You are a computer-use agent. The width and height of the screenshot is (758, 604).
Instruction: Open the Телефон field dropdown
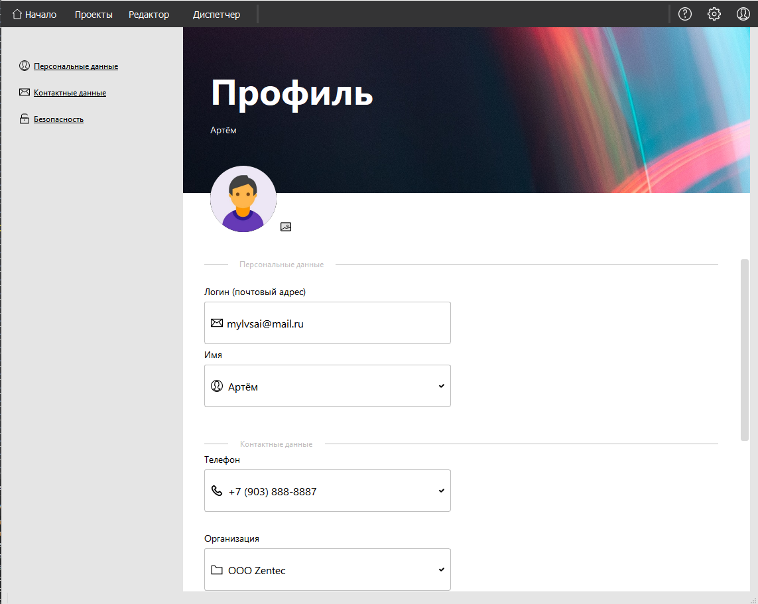point(440,491)
